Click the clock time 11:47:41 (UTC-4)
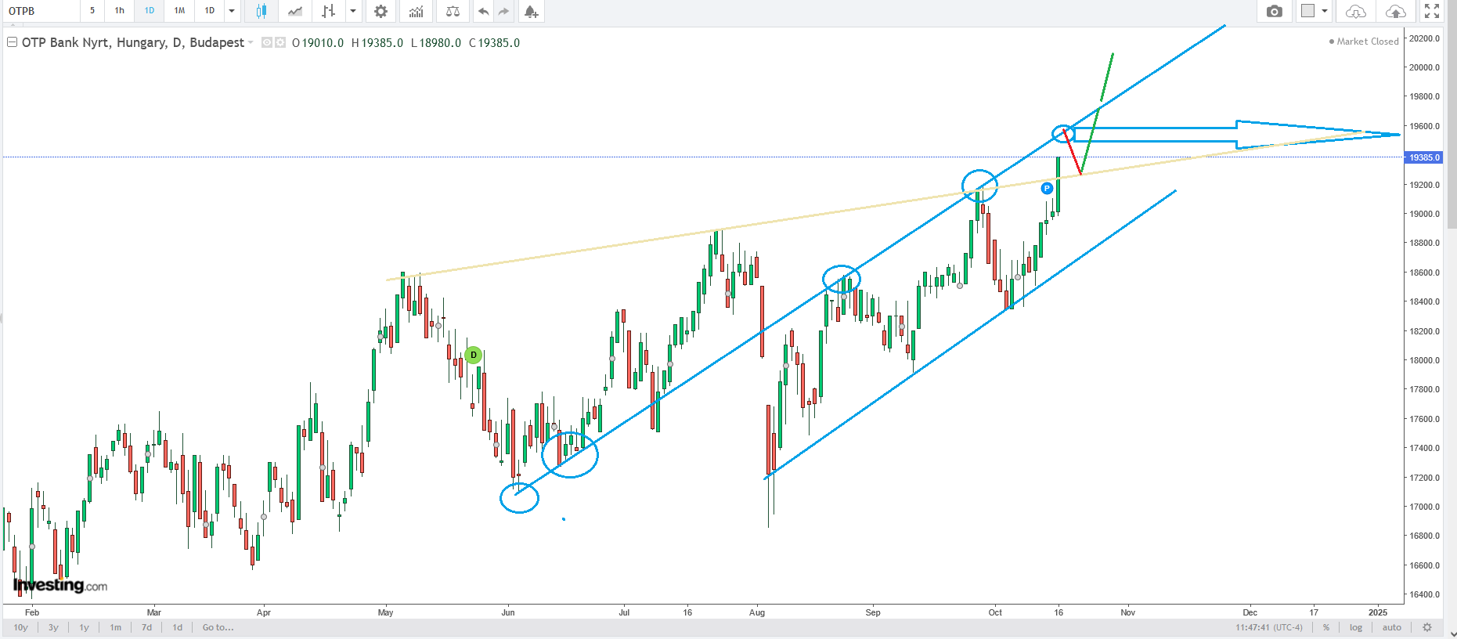 click(x=1269, y=627)
